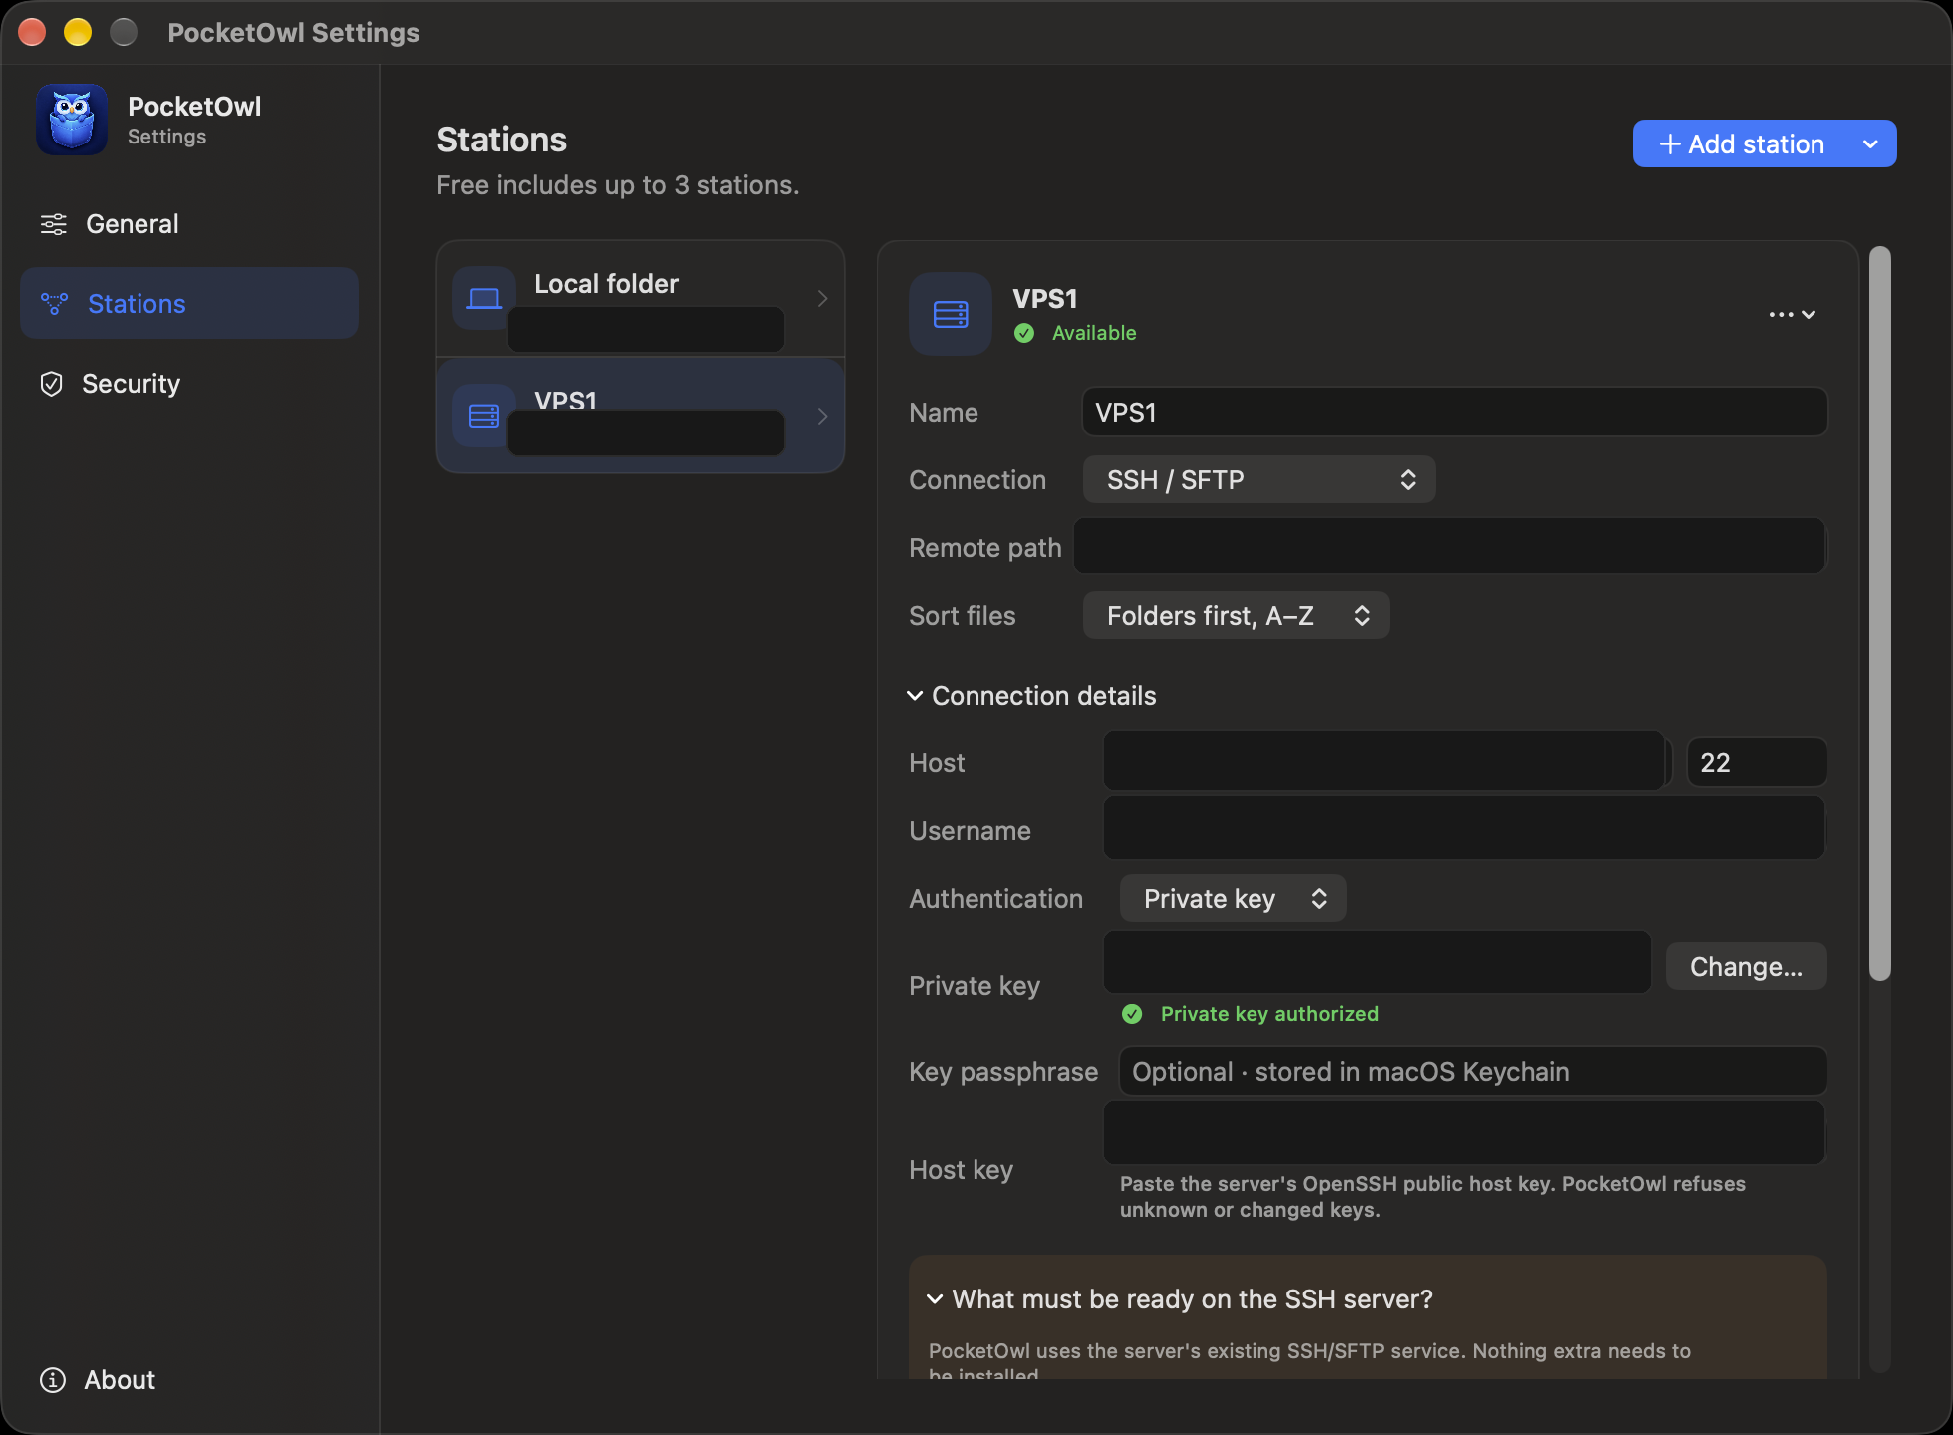Click the Local folder laptop icon

[484, 298]
